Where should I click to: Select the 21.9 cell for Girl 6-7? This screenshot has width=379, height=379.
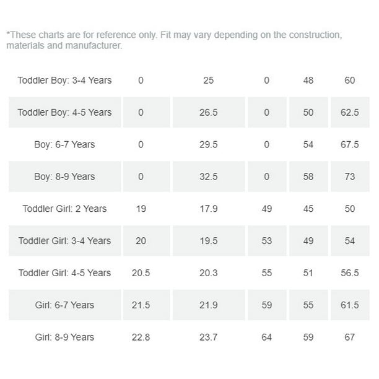pos(209,305)
